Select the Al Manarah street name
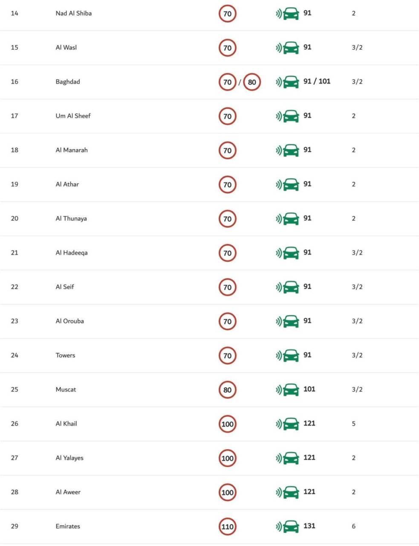This screenshot has width=419, height=546. (72, 150)
